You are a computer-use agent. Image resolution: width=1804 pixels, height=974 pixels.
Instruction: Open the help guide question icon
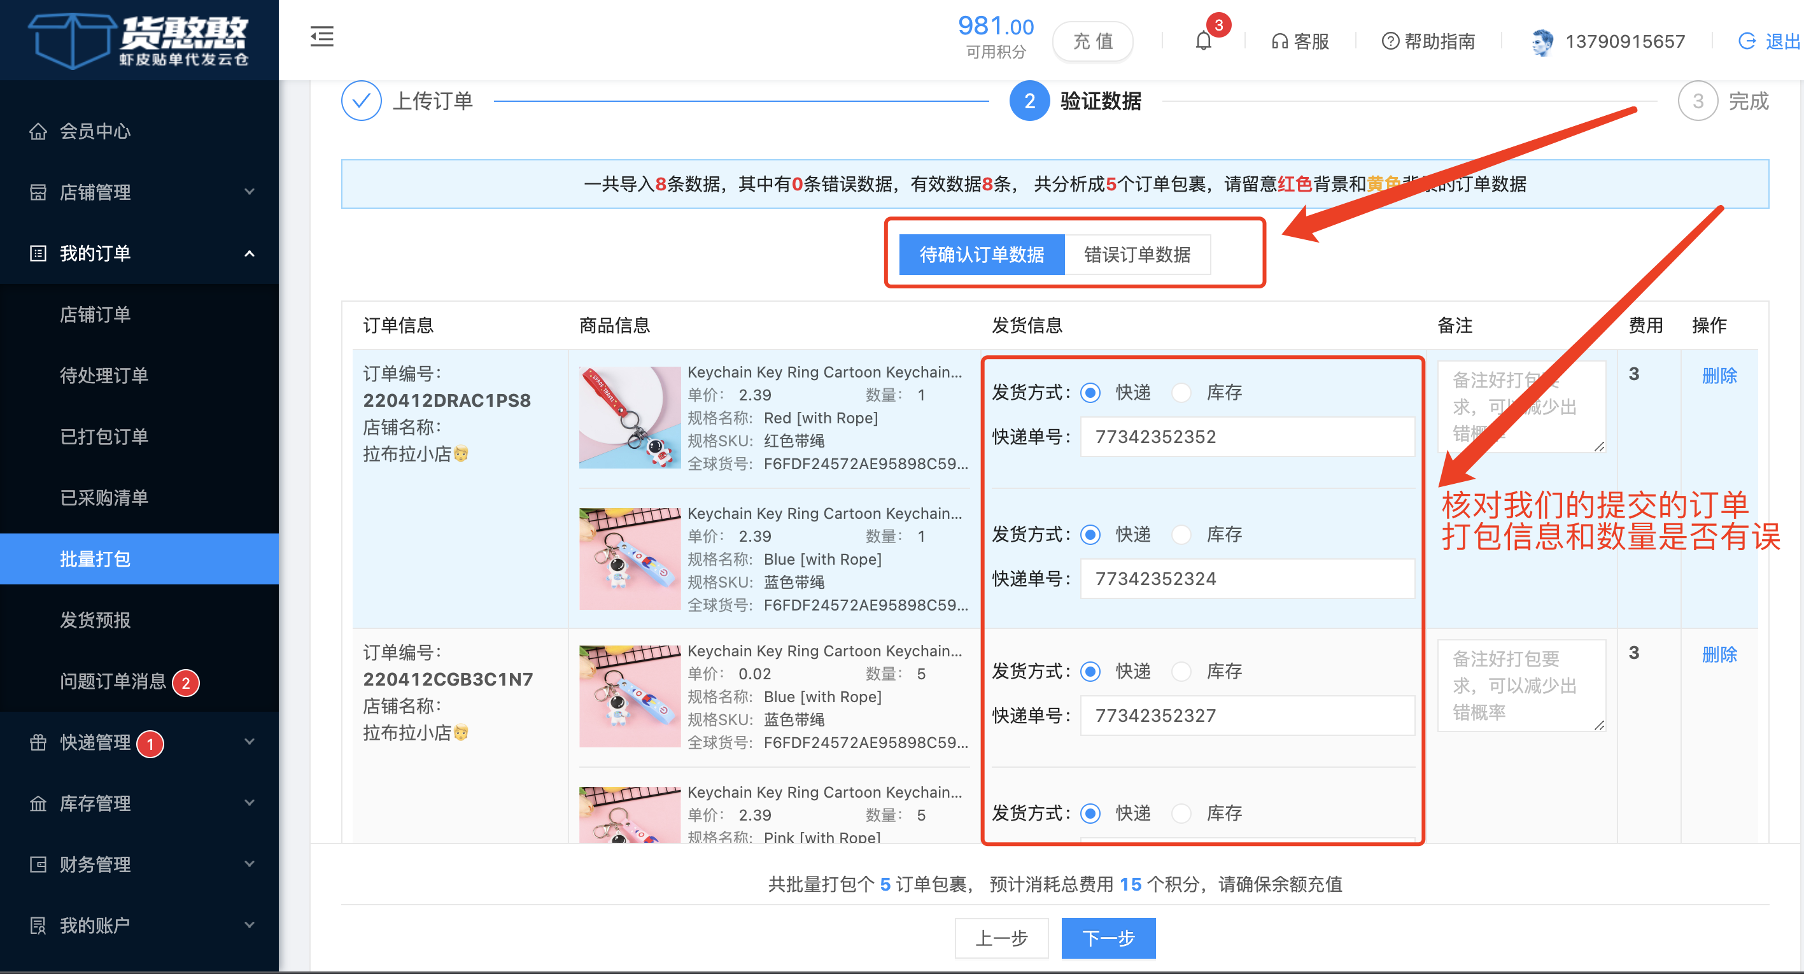(1390, 42)
